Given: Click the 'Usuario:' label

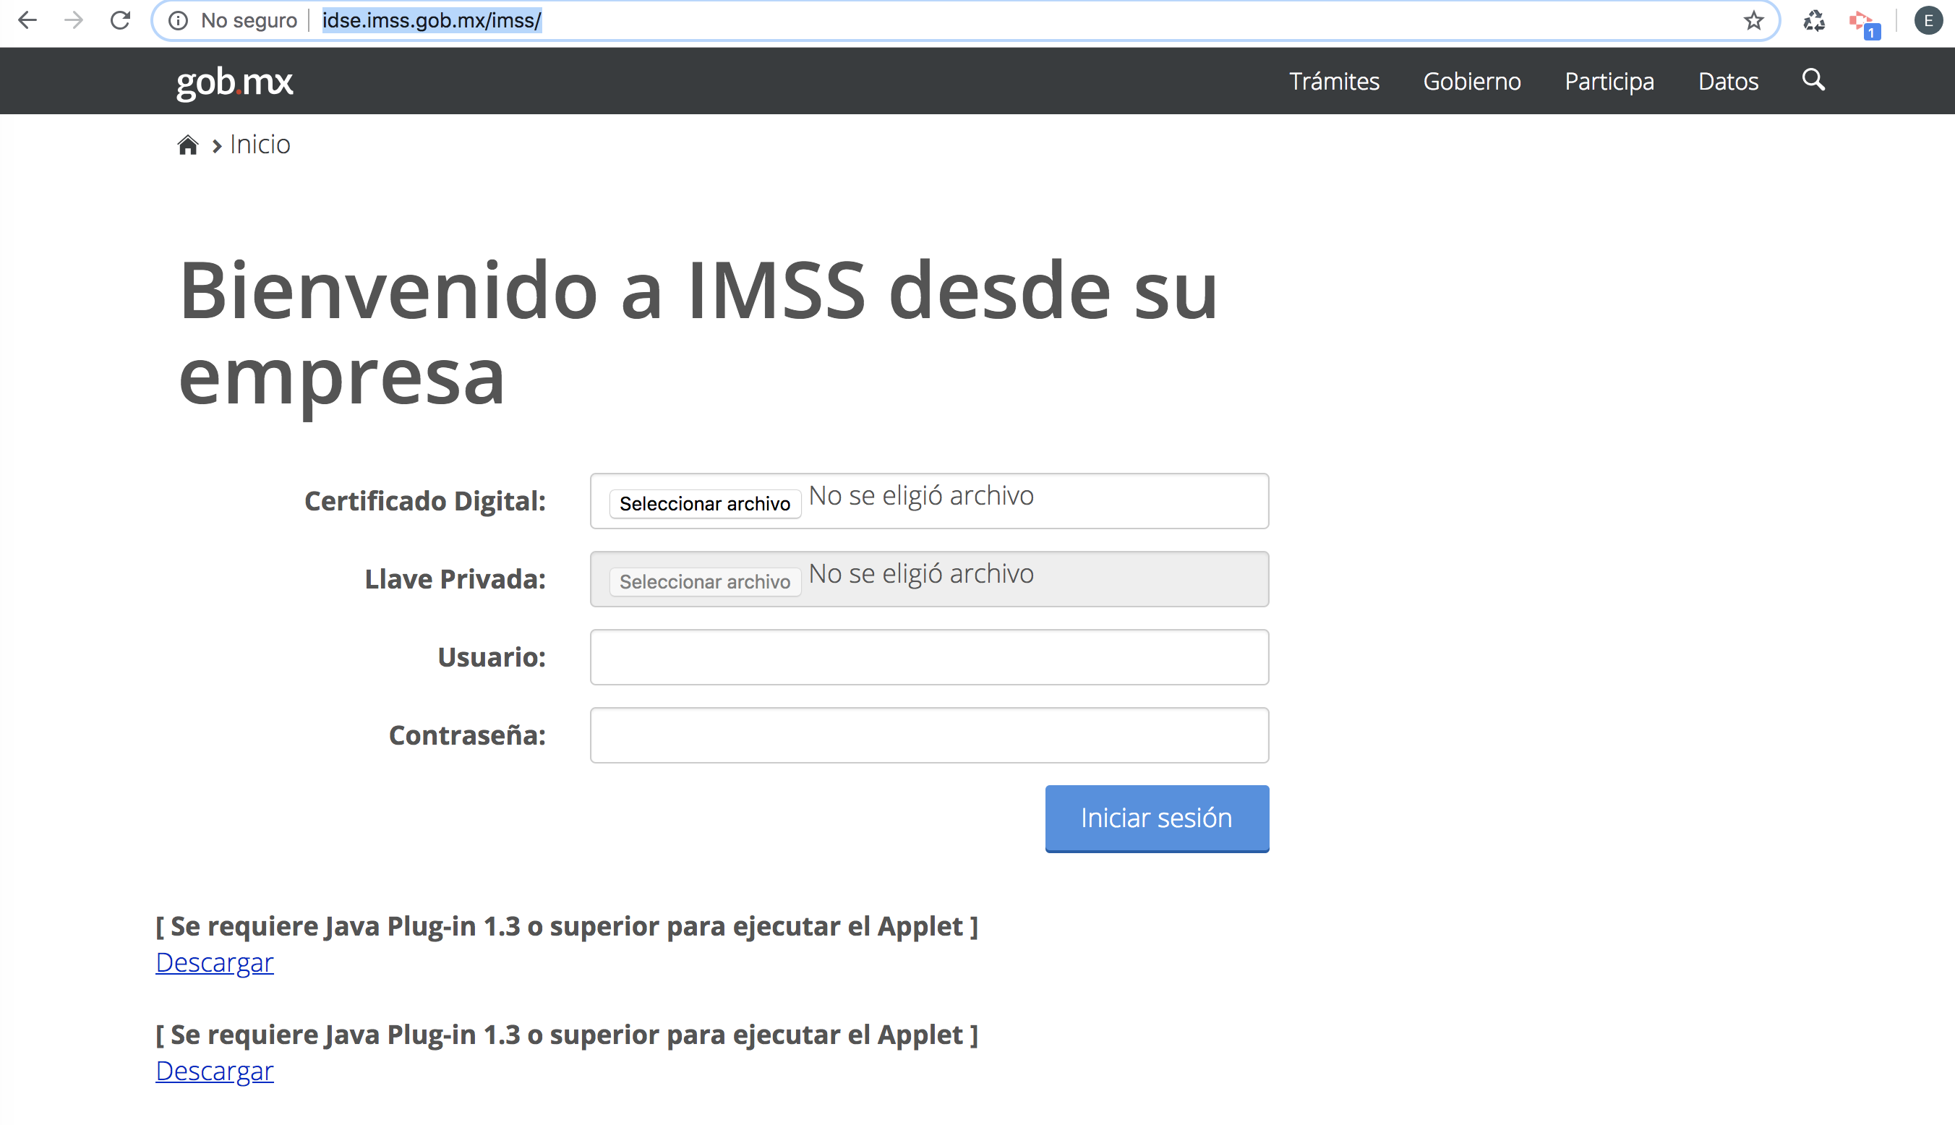Looking at the screenshot, I should [491, 656].
